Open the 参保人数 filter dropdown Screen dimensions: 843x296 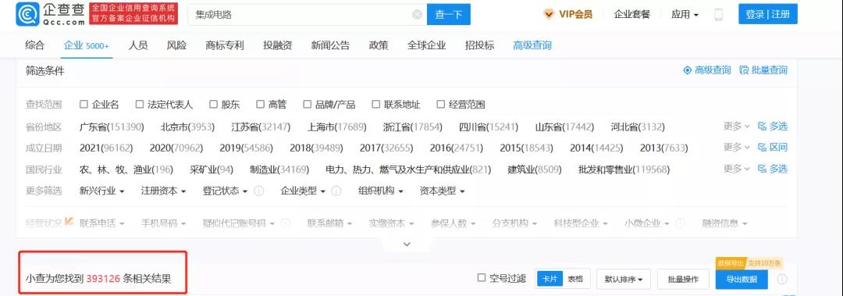click(454, 223)
